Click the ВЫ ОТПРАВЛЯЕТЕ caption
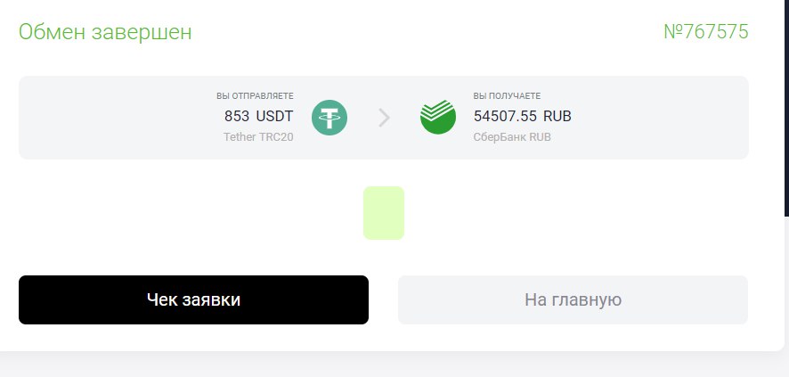789x377 pixels. (x=255, y=95)
